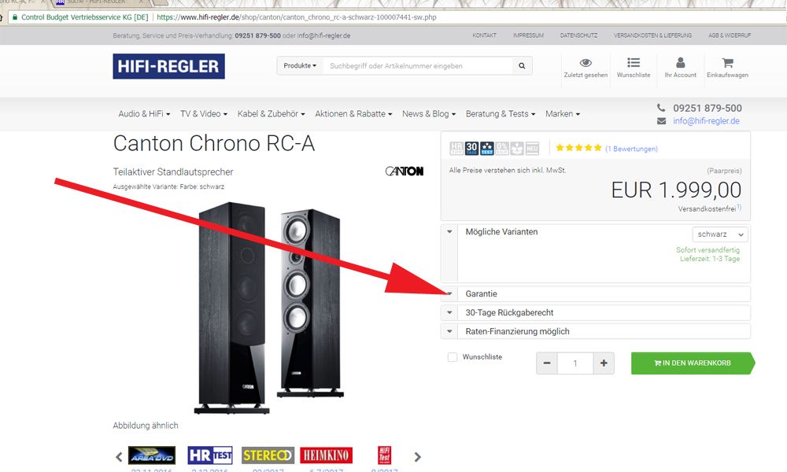Viewport: 787px width, 472px height.
Task: Open the Produkte search filter dropdown
Action: 300,66
